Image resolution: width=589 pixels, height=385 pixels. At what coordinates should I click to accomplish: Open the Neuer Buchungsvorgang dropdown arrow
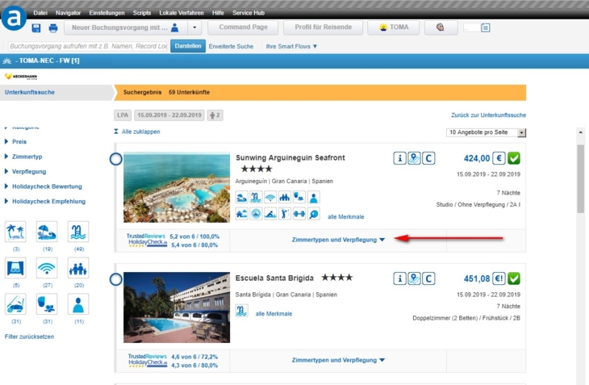194,27
